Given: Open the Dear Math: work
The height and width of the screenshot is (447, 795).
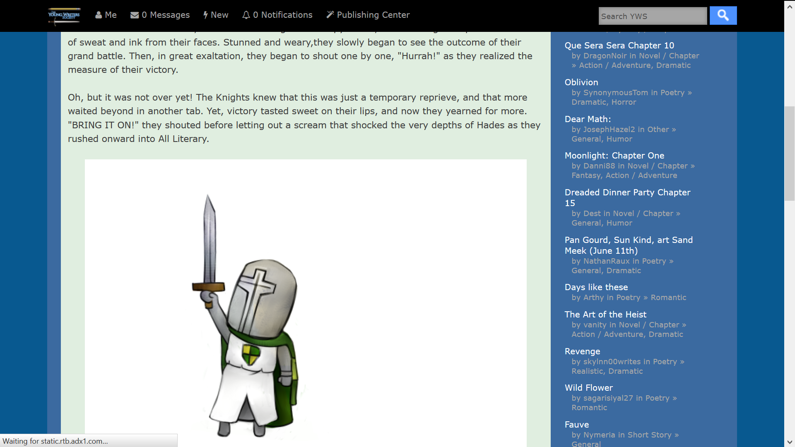Looking at the screenshot, I should (588, 119).
